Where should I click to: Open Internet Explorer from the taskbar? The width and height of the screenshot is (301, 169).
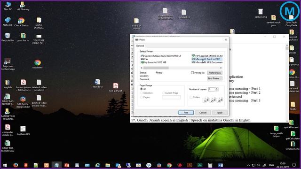coord(97,165)
